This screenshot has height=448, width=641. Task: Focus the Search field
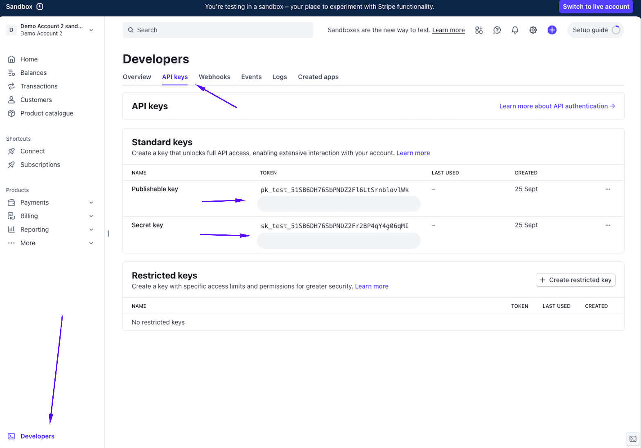218,30
